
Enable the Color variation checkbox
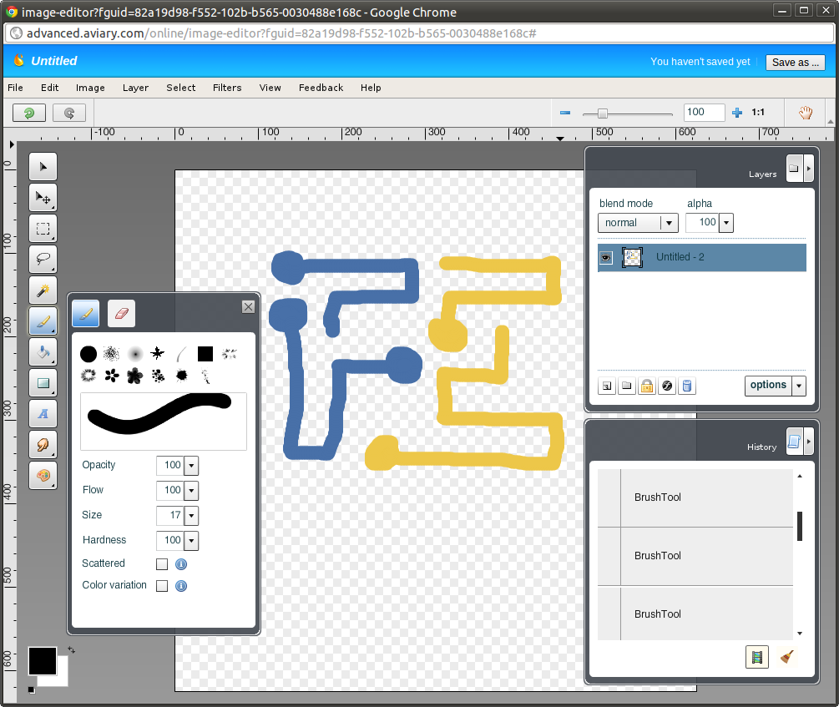coord(162,586)
